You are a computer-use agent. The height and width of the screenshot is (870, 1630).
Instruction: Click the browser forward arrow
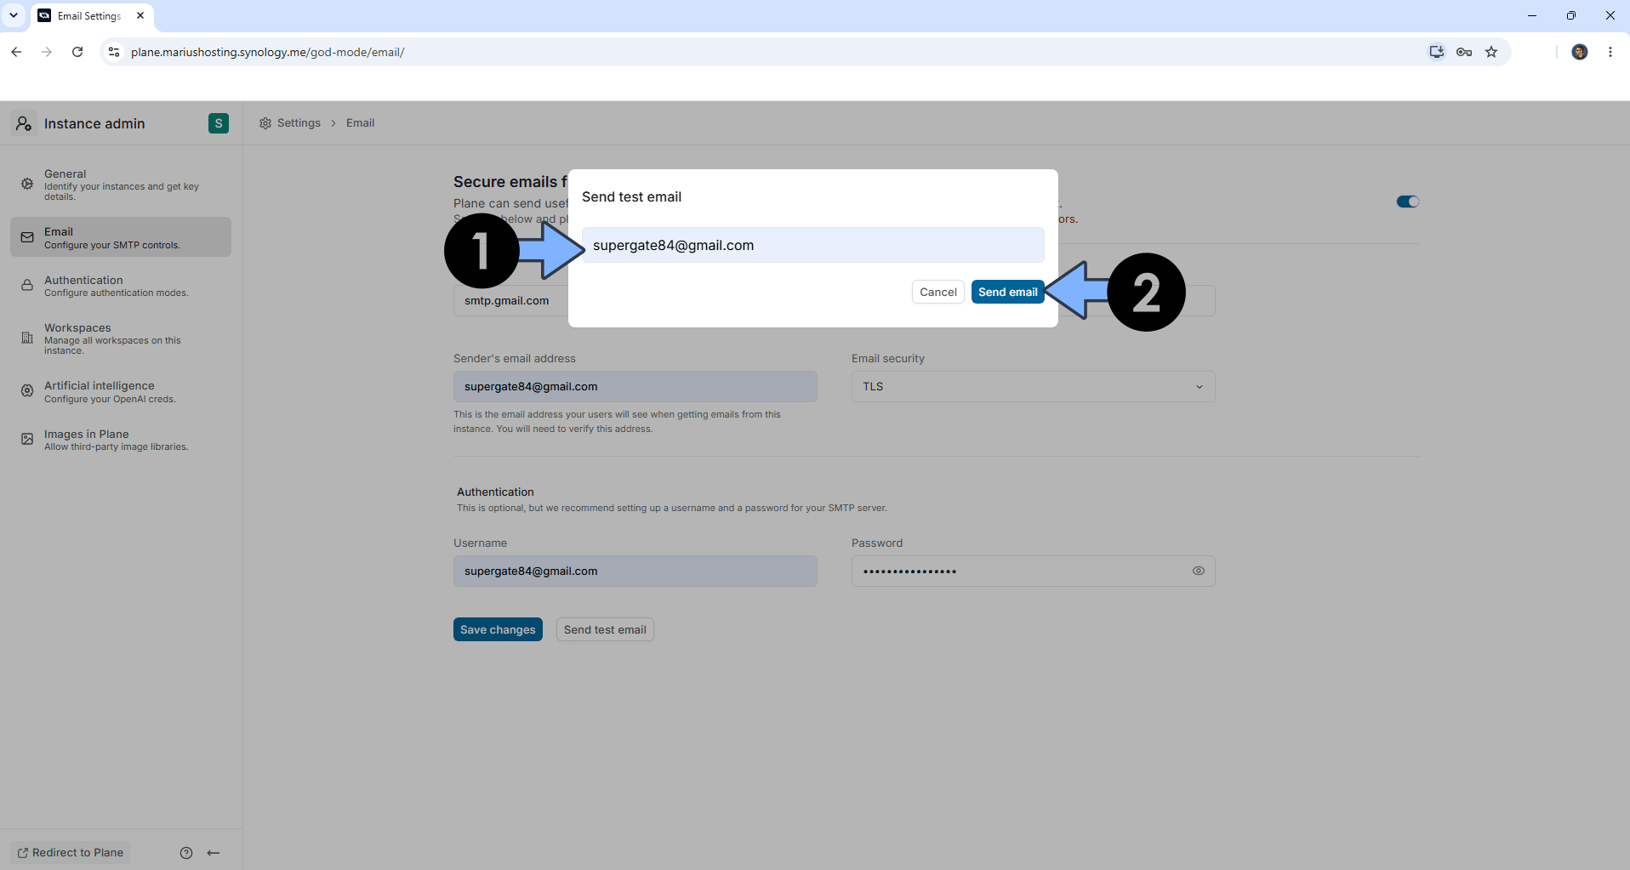(x=47, y=52)
